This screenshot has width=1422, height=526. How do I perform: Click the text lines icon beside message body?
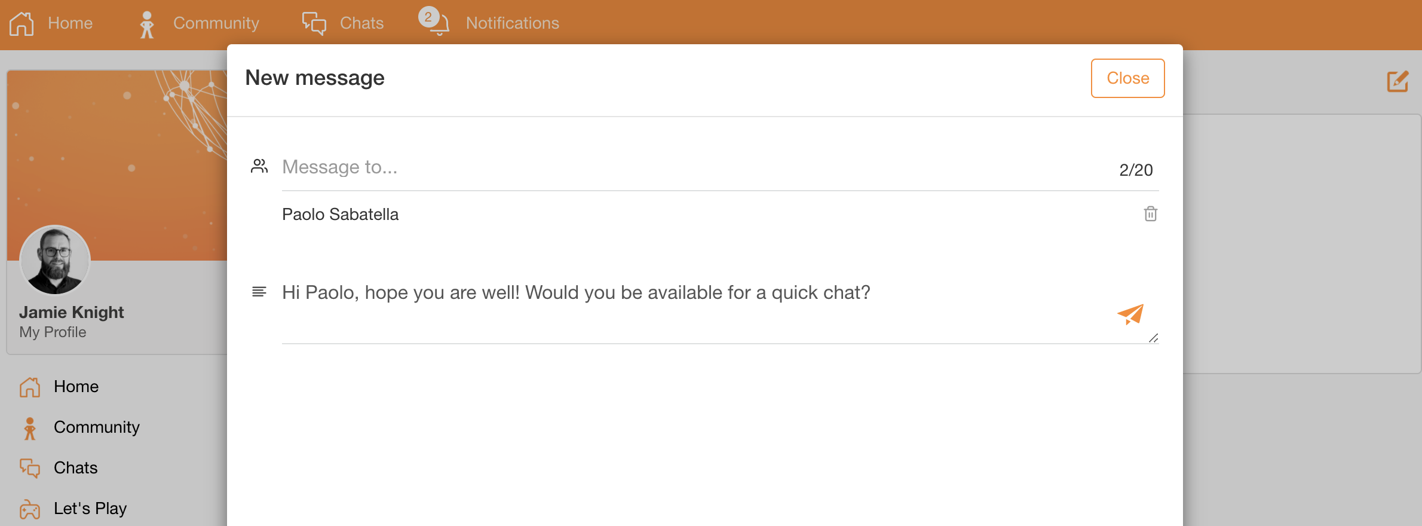(259, 292)
